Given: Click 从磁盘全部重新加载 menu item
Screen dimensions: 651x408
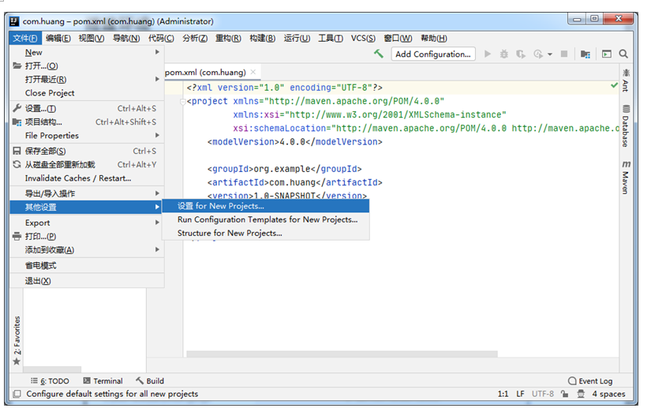Looking at the screenshot, I should point(87,164).
